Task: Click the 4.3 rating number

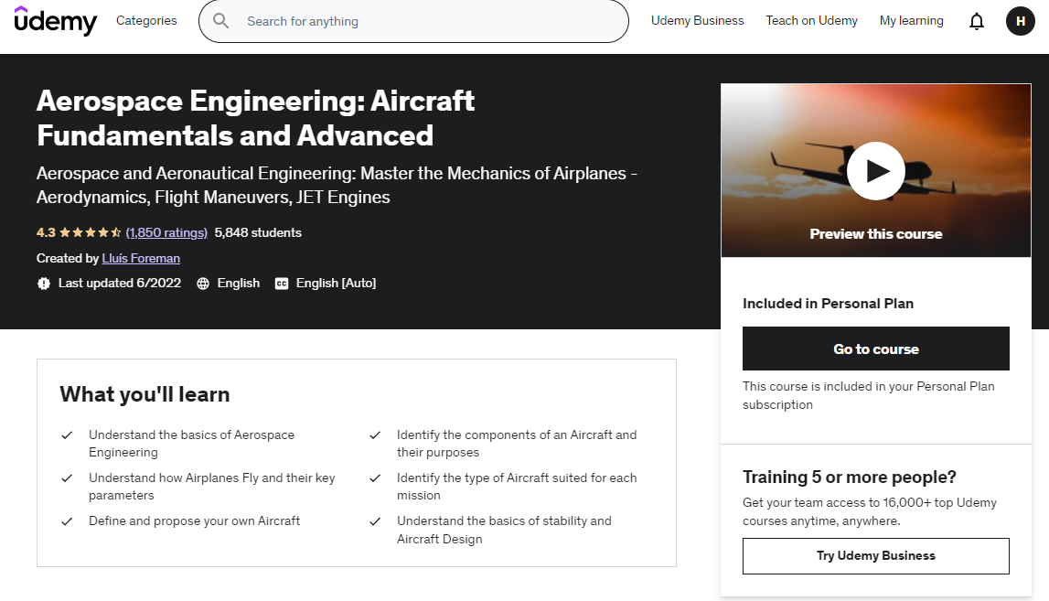Action: pyautogui.click(x=46, y=232)
